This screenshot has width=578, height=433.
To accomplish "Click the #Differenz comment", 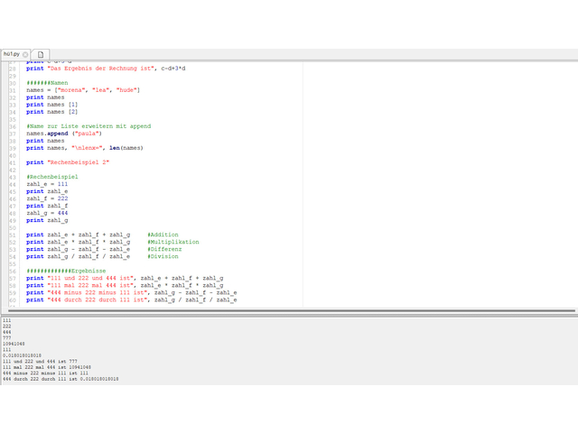I will 164,249.
